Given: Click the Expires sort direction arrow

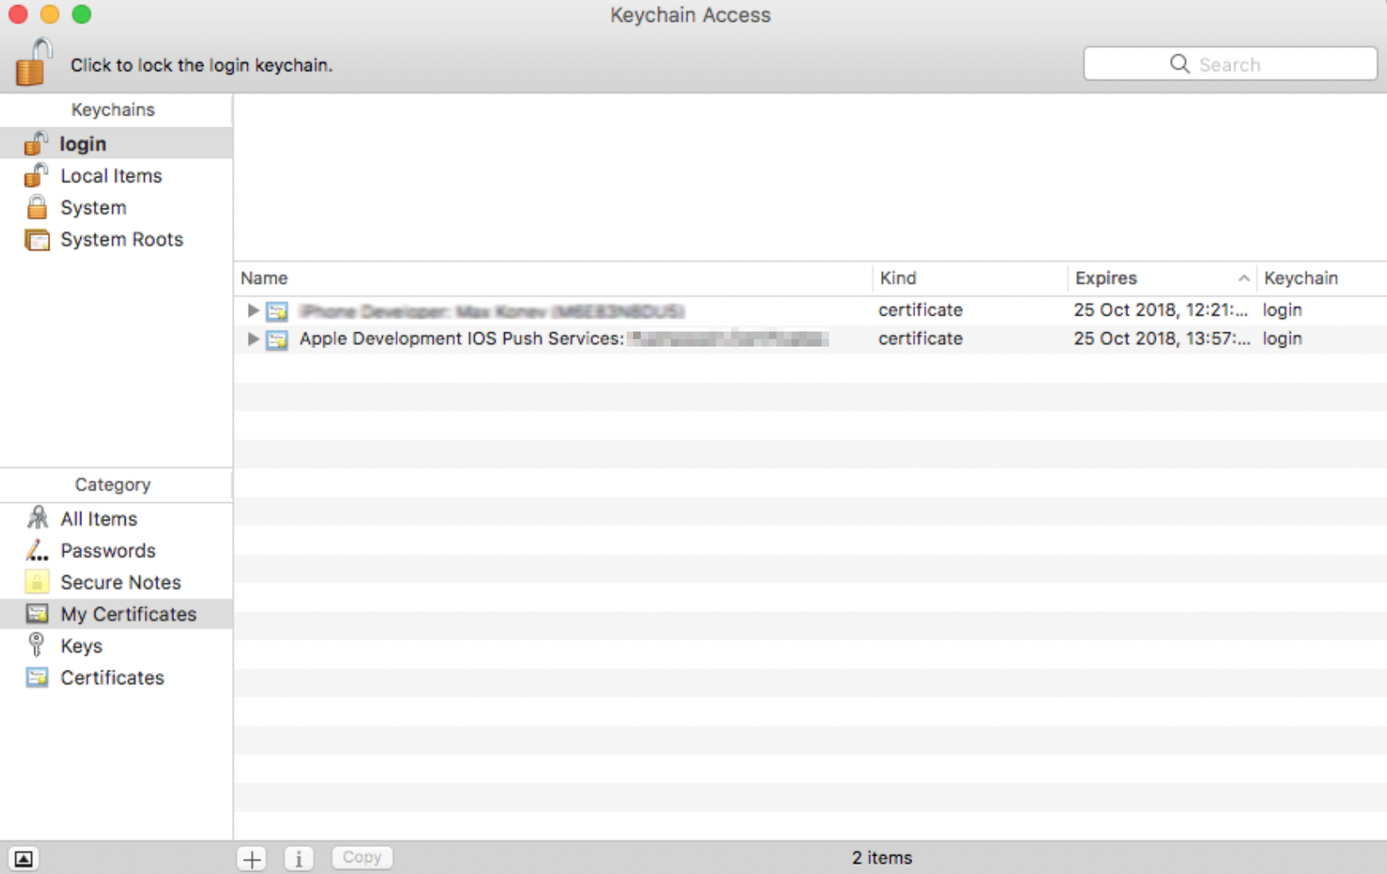Looking at the screenshot, I should 1244,279.
